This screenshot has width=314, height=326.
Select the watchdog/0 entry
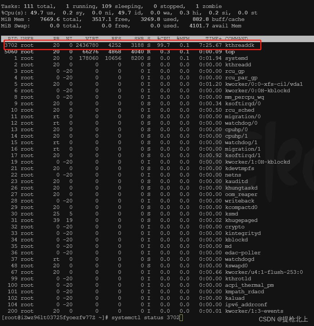coord(241,123)
